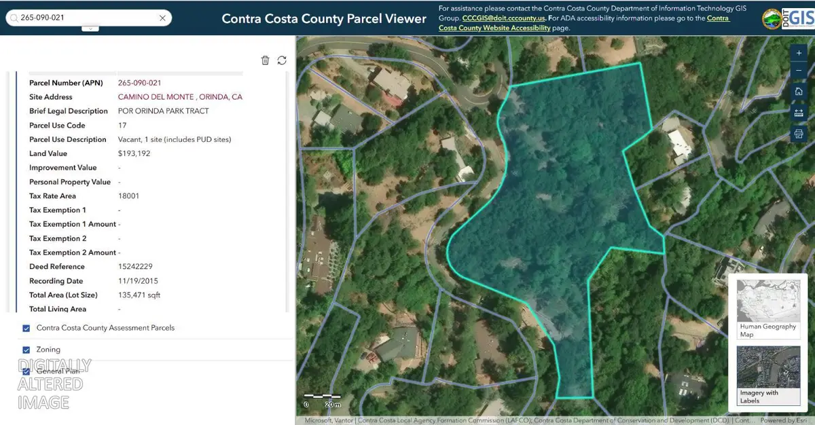Select the POR ORINDA PARK TRACT description

tap(164, 111)
